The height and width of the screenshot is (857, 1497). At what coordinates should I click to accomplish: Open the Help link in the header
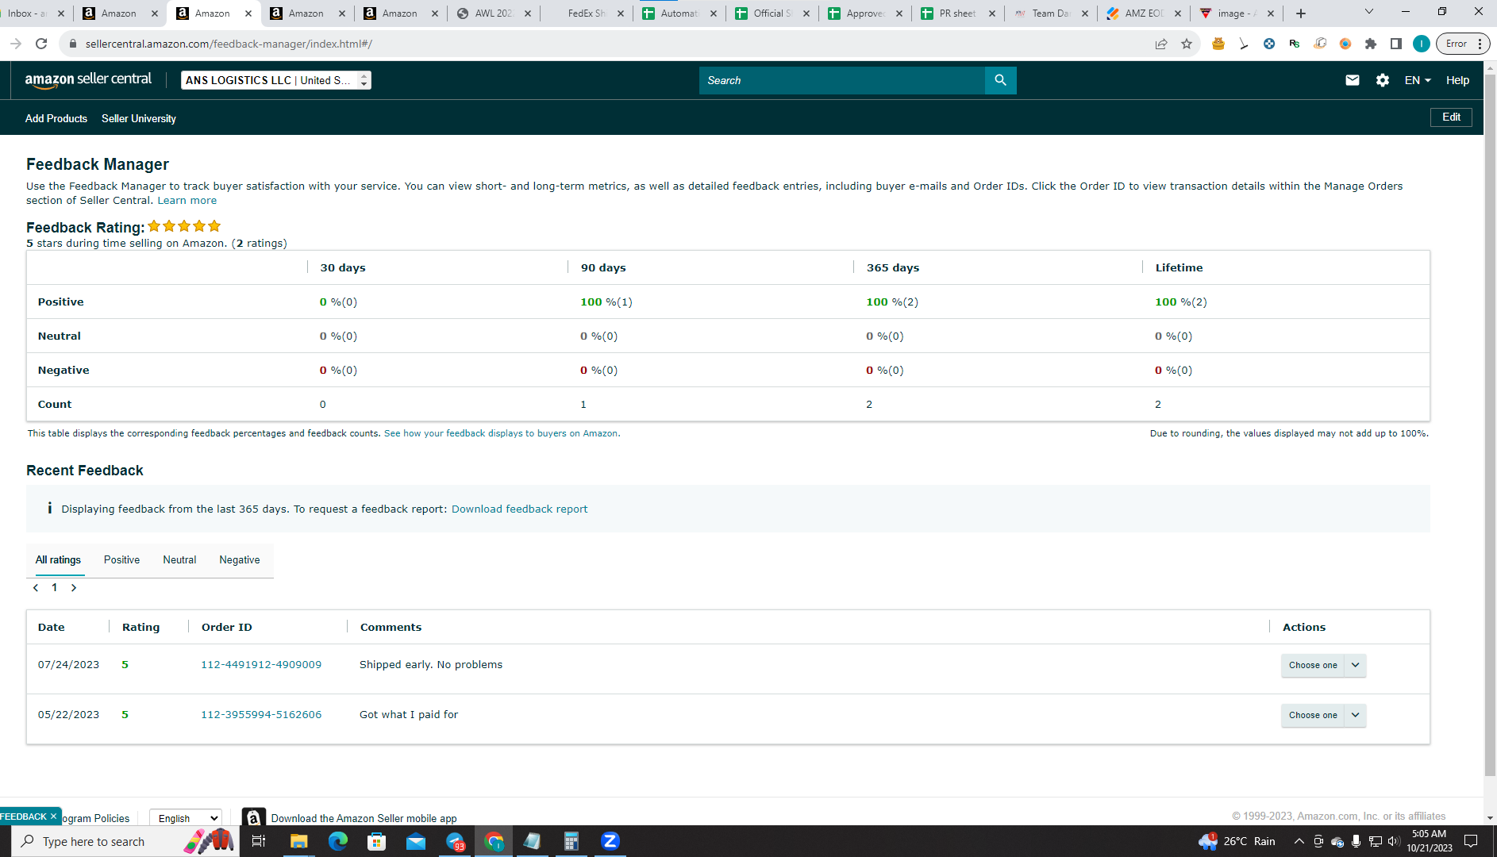coord(1457,80)
